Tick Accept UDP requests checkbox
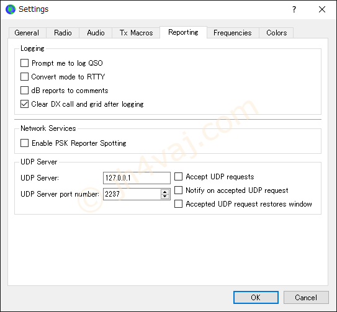337x312 pixels. 178,177
